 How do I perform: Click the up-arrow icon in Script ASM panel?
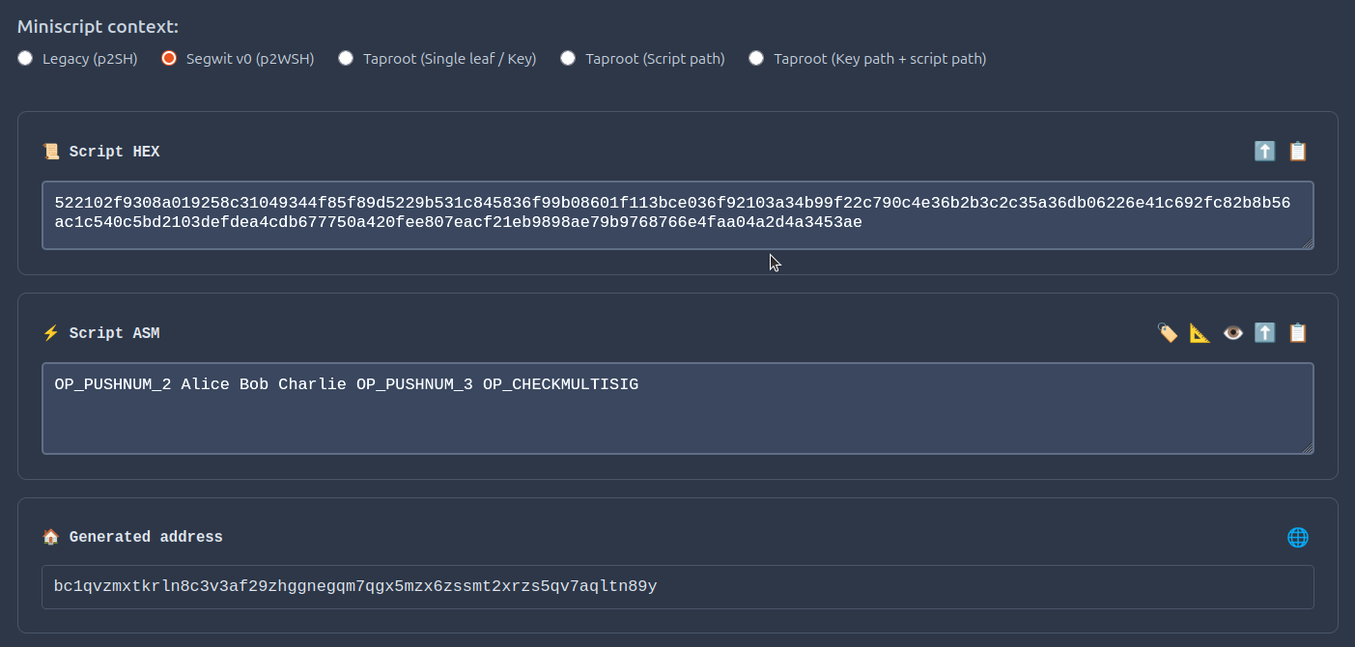tap(1264, 333)
